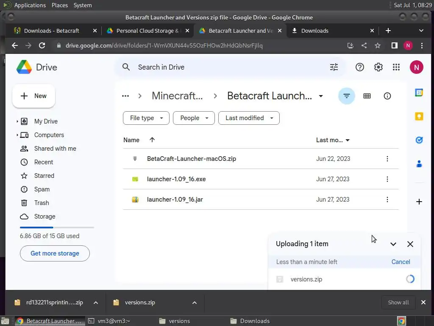Open rd132211sprintin zip download options arrow
The width and height of the screenshot is (434, 326).
[x=96, y=303]
